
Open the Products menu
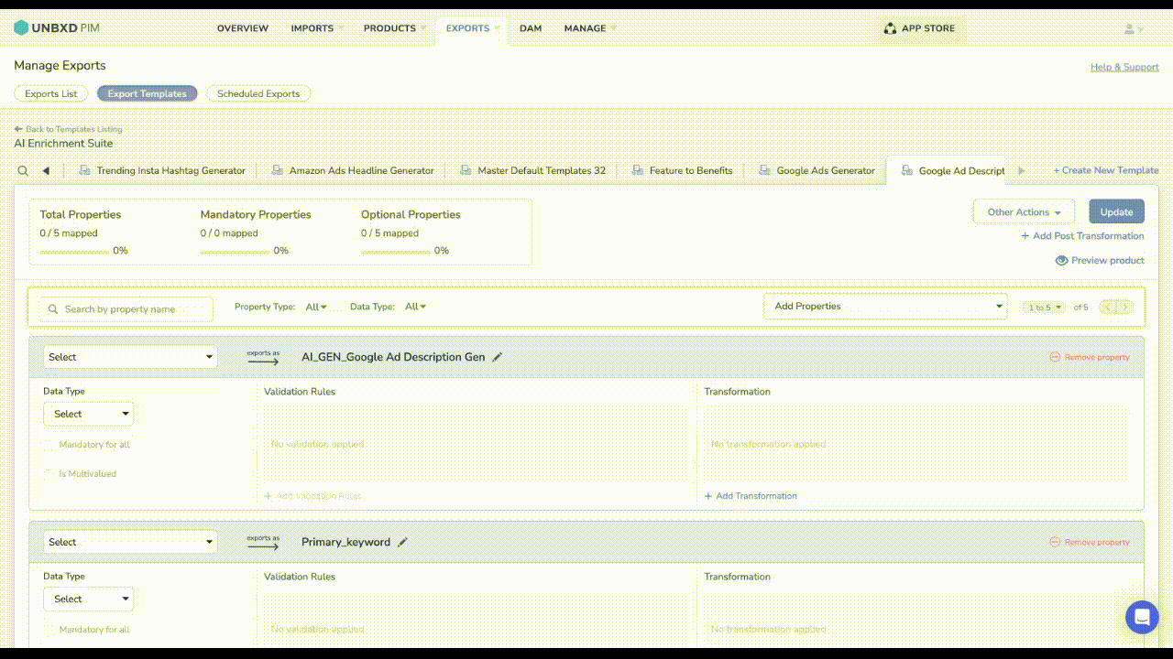pyautogui.click(x=395, y=28)
